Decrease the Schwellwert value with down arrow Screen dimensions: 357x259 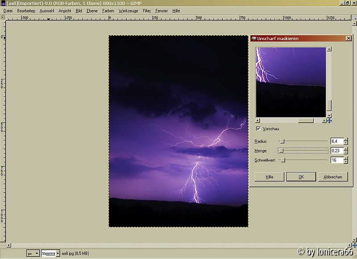pyautogui.click(x=345, y=162)
